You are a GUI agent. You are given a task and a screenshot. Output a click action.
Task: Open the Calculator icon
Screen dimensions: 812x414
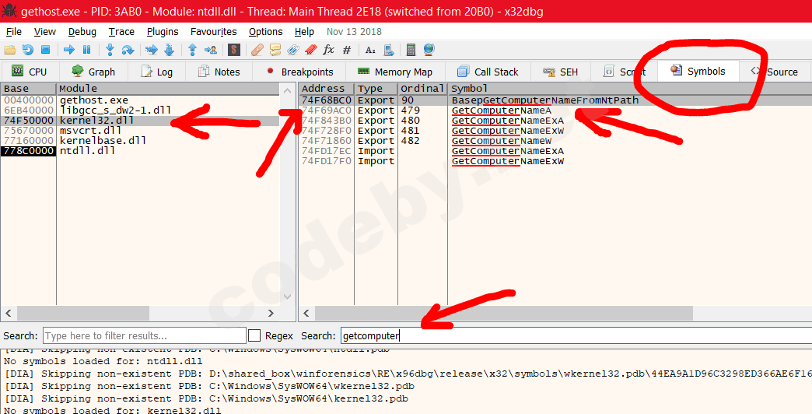point(411,50)
